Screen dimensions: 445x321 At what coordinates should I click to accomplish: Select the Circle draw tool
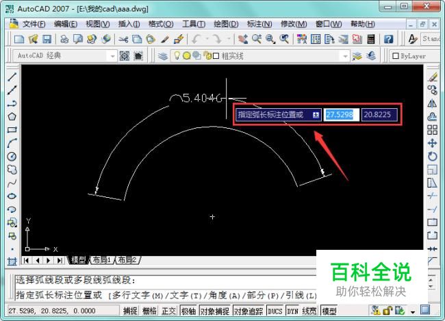point(12,156)
